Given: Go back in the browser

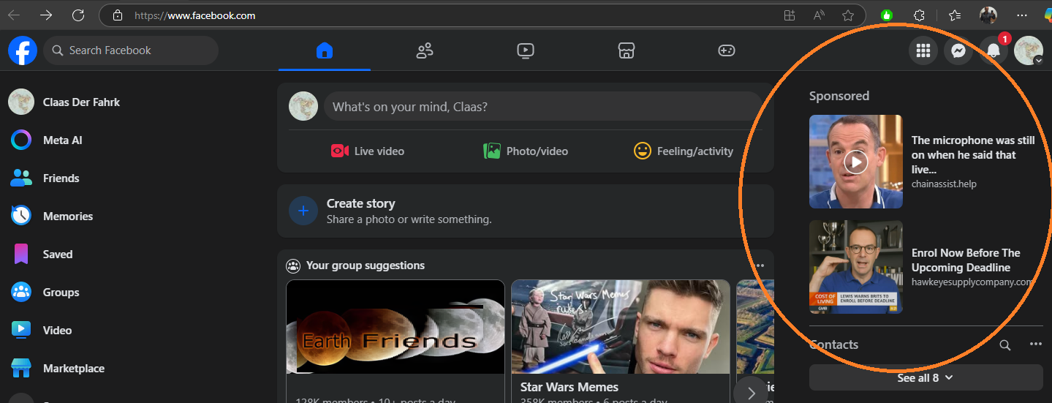Looking at the screenshot, I should [14, 15].
